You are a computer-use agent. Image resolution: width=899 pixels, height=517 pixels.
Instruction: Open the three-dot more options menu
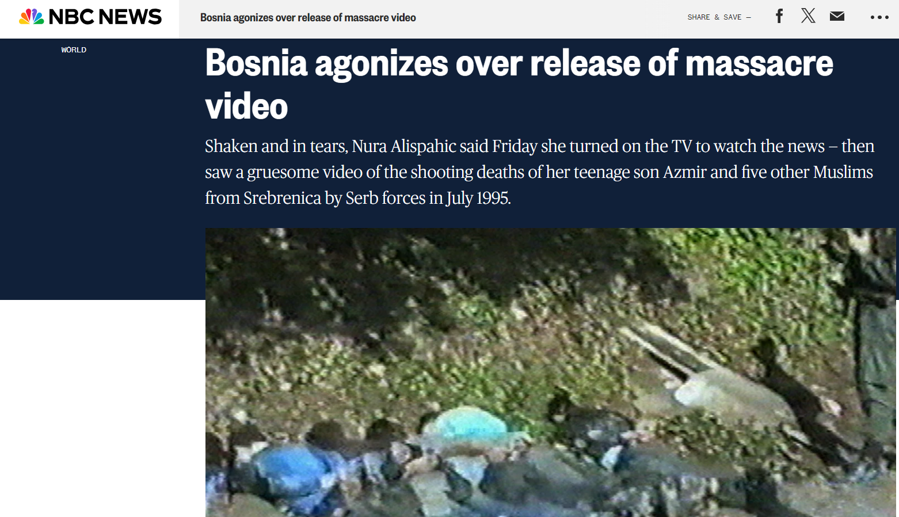coord(879,17)
